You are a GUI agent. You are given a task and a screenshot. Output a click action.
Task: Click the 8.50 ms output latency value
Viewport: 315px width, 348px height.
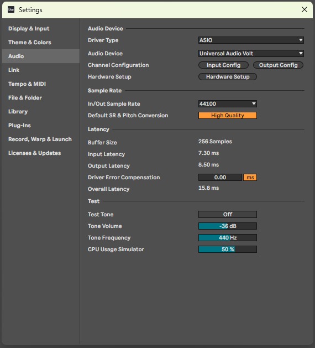coord(208,165)
